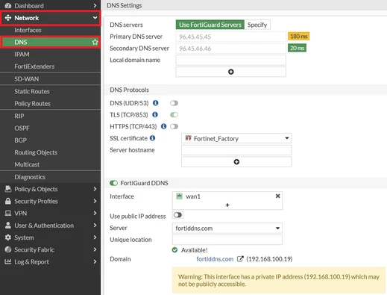The height and width of the screenshot is (295, 387).
Task: Click the Security Fabric icon
Action: click(8, 249)
